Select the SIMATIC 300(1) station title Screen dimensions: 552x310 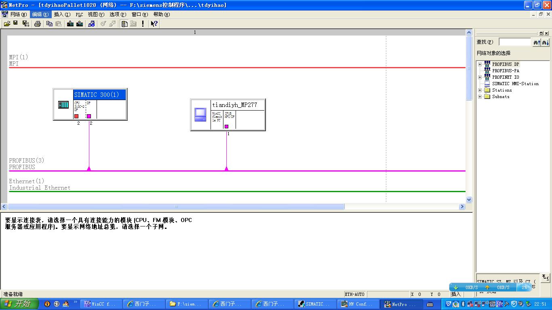[x=99, y=95]
